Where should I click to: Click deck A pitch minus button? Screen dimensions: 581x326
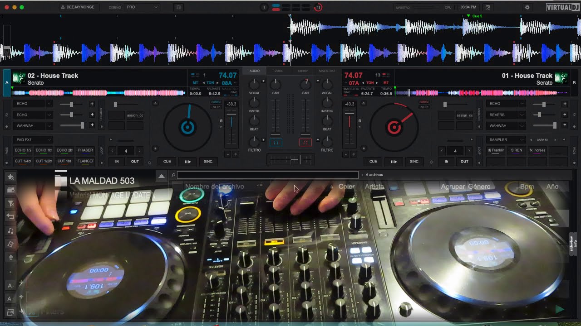[228, 154]
